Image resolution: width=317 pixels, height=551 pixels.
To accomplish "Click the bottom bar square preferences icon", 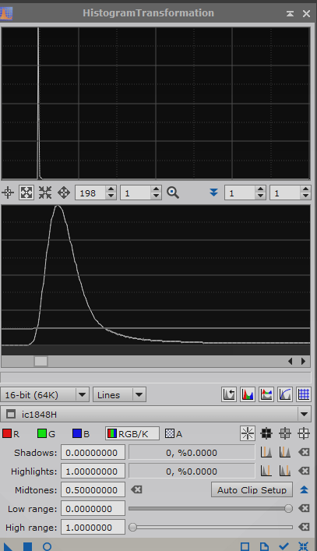I will [x=245, y=546].
